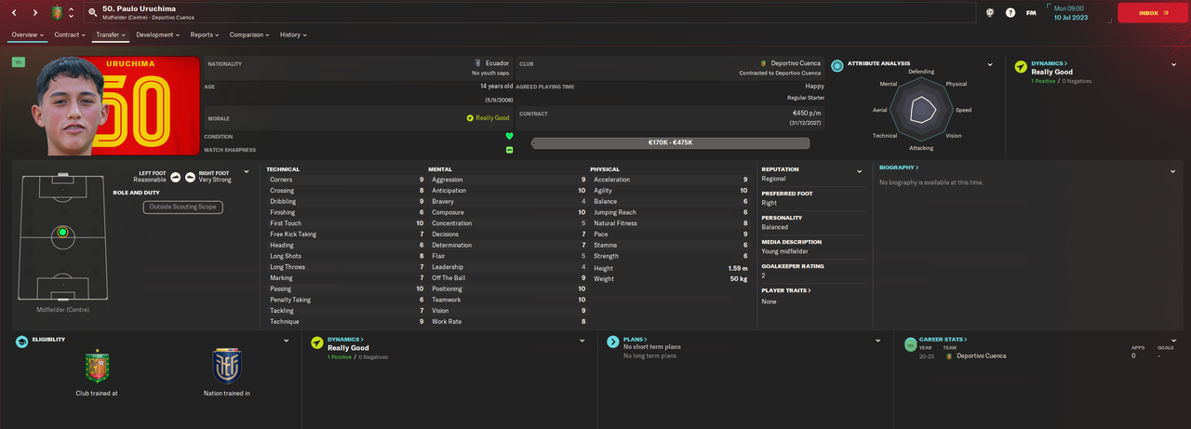The width and height of the screenshot is (1191, 429).
Task: Open the Deportivo Cuenca club badge in the top bar
Action: tap(56, 13)
